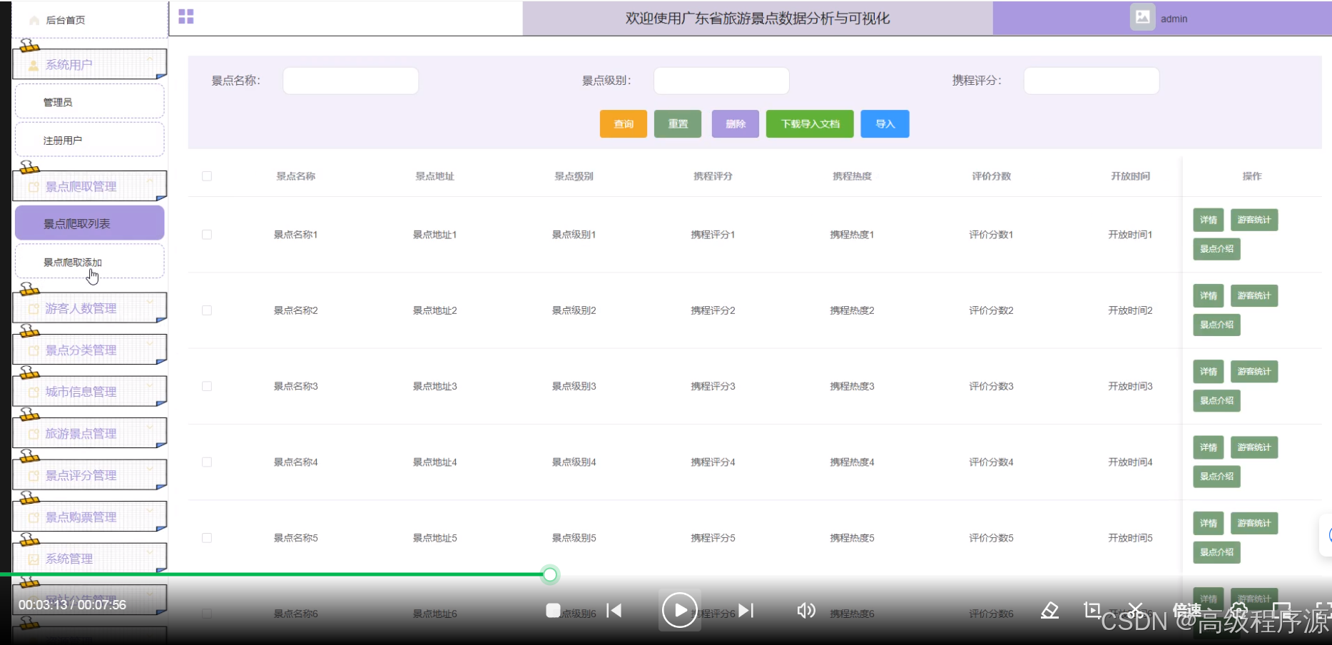
Task: Tick the checkbox for row 景点名称1
Action: 207,235
